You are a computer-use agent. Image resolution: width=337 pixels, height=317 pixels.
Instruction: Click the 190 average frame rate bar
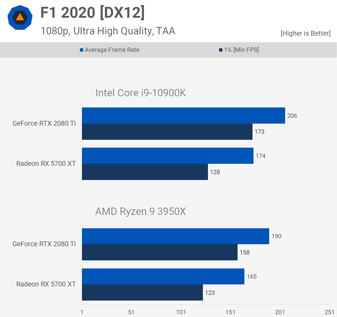pyautogui.click(x=175, y=236)
